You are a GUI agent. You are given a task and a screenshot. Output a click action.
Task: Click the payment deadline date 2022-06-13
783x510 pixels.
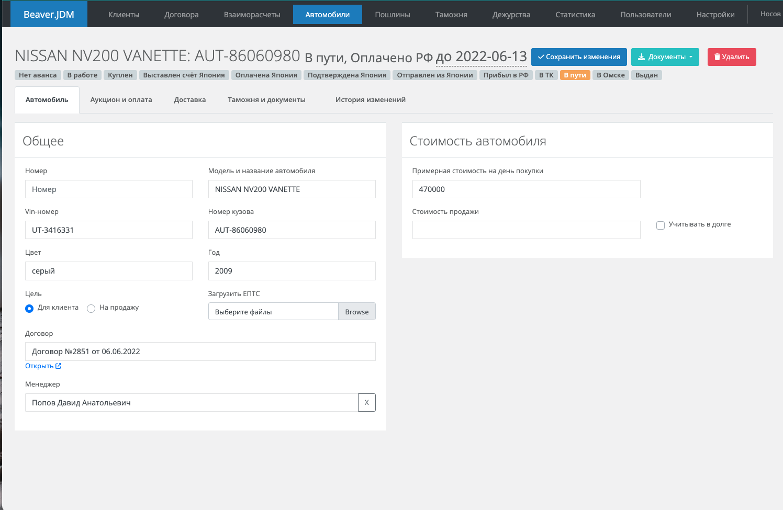click(x=481, y=56)
